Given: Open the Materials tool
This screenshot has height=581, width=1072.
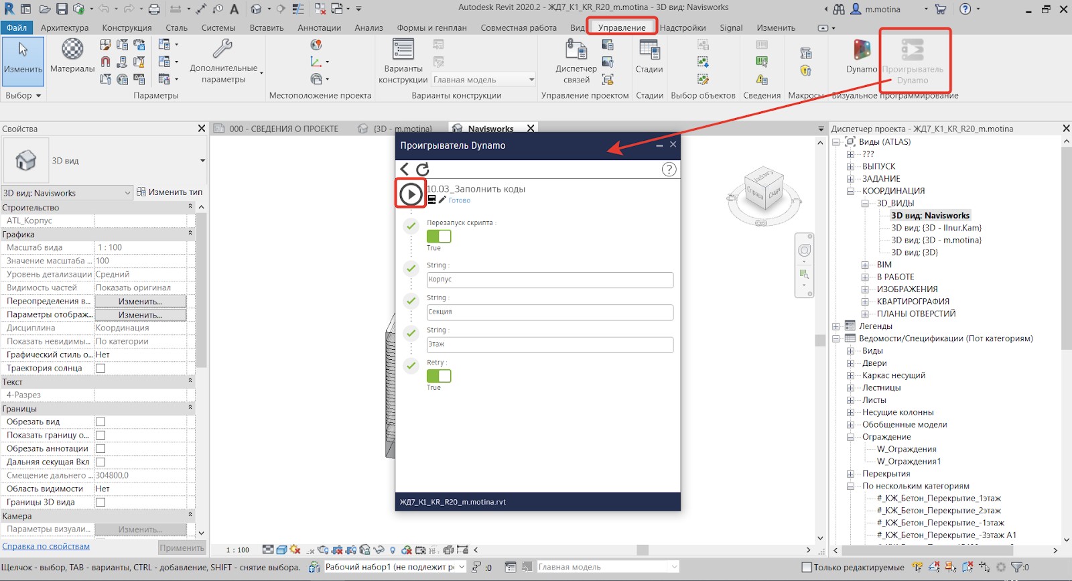Looking at the screenshot, I should click(72, 56).
